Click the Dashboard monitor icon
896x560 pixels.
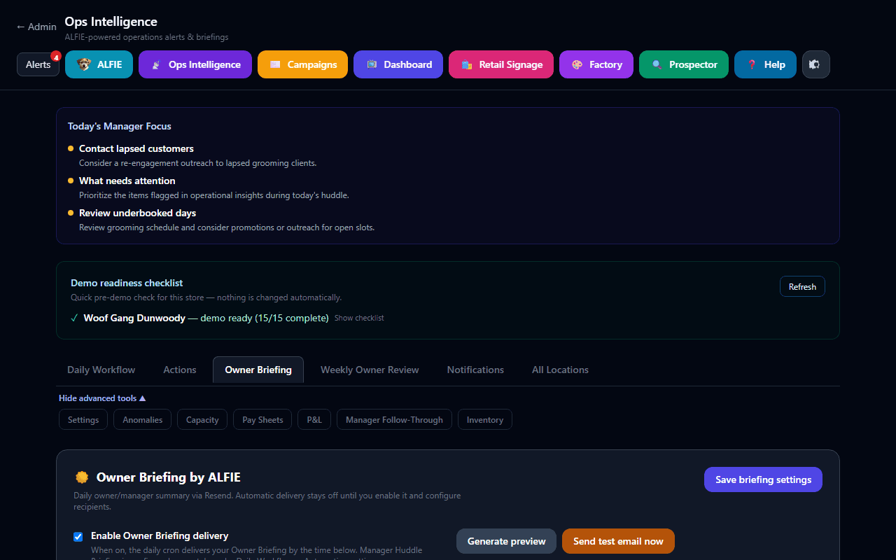[372, 64]
